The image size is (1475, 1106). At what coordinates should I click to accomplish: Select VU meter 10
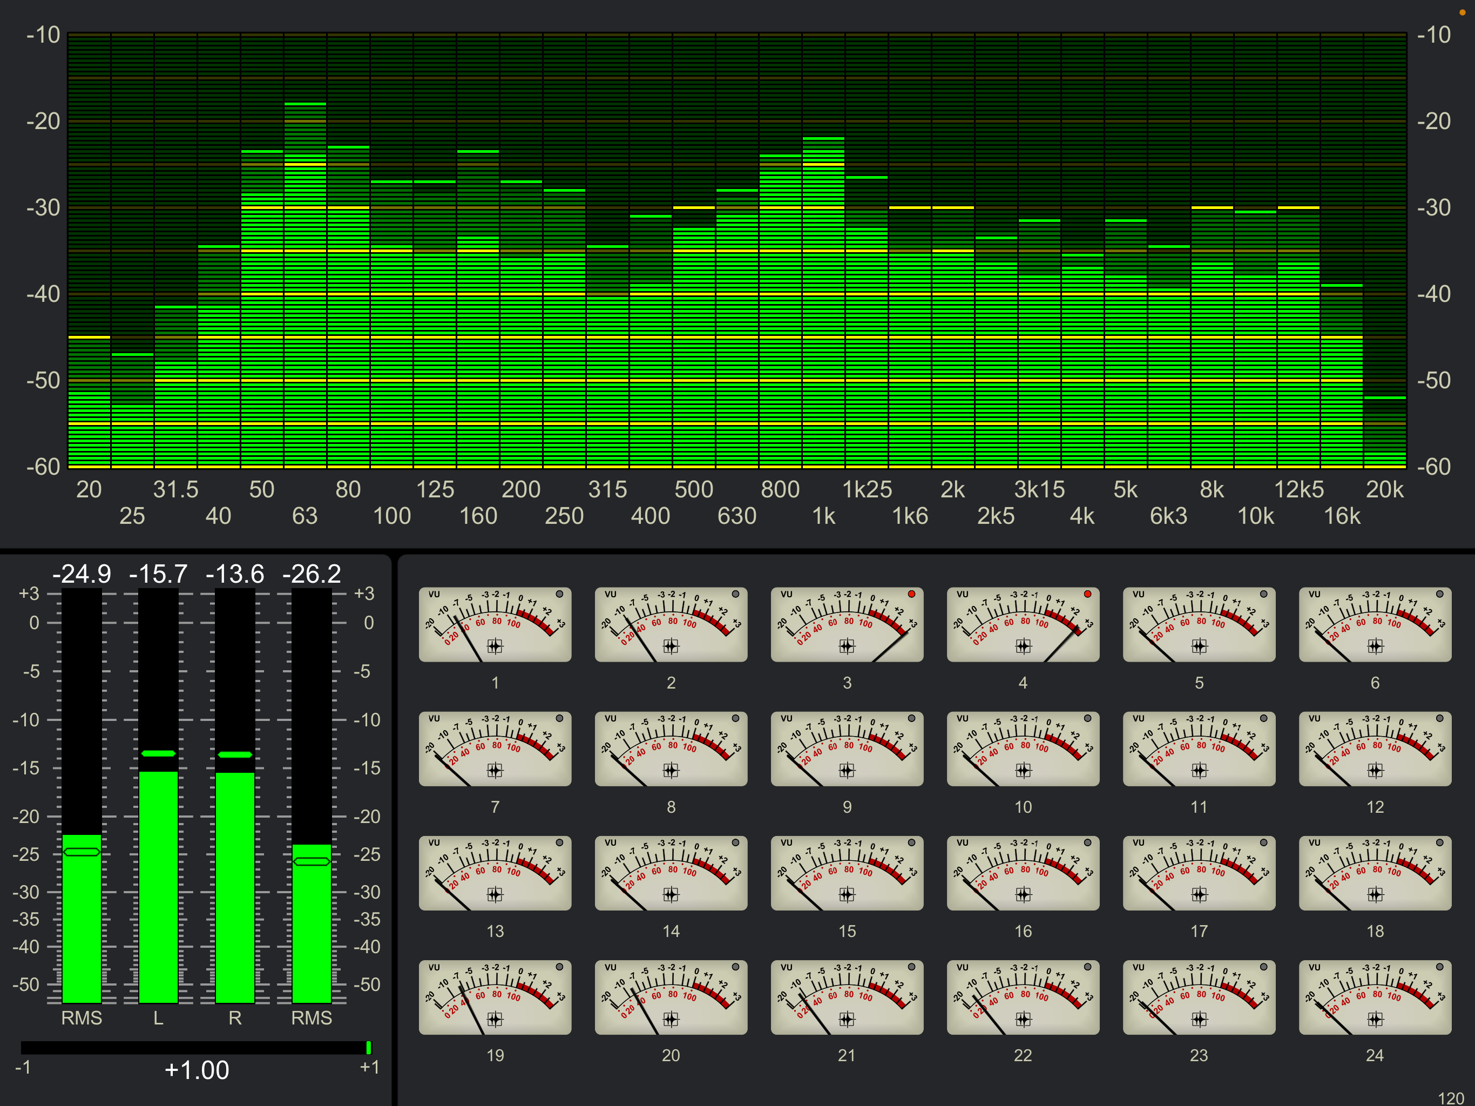(1023, 748)
